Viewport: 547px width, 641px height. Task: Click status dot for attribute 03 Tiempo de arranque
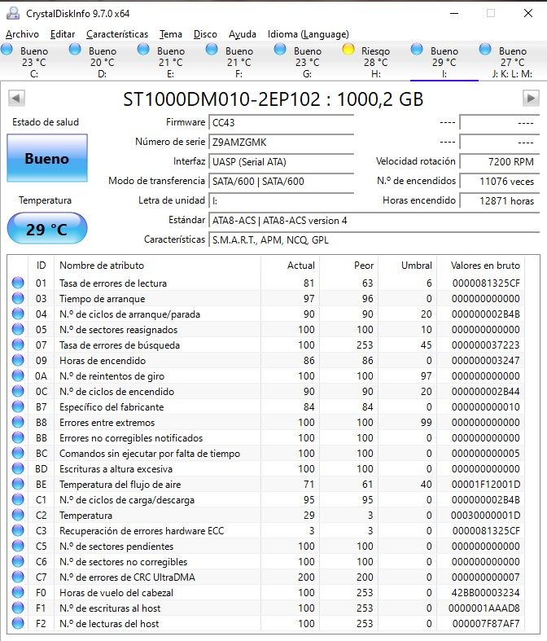click(x=18, y=298)
